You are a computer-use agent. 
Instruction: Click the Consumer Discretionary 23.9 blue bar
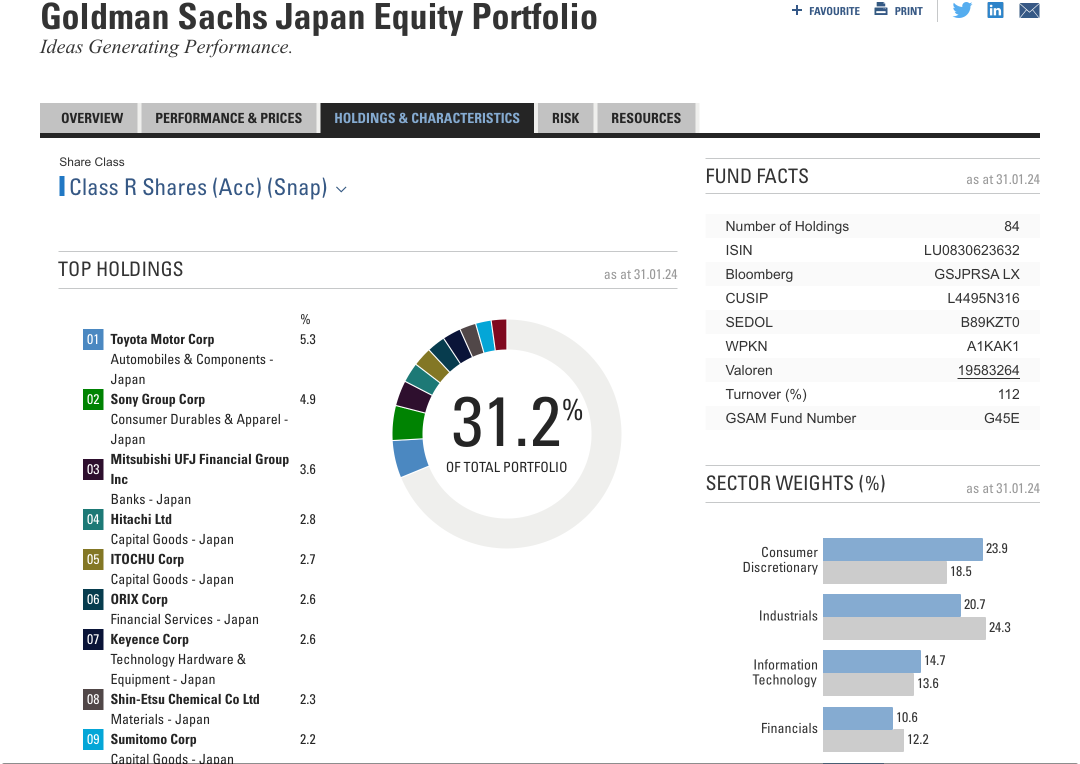[902, 549]
